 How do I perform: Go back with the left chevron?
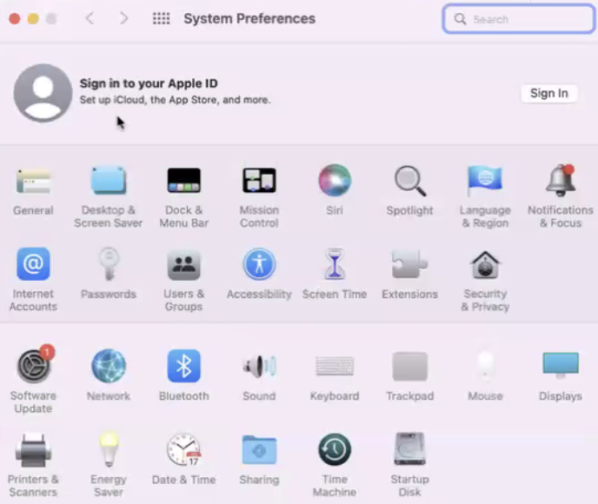[x=90, y=18]
